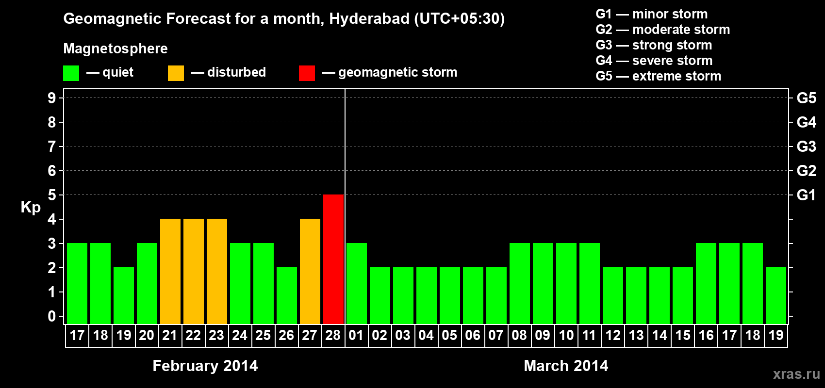The height and width of the screenshot is (388, 825).
Task: Click the date label 28 on the axis
Action: click(x=333, y=335)
